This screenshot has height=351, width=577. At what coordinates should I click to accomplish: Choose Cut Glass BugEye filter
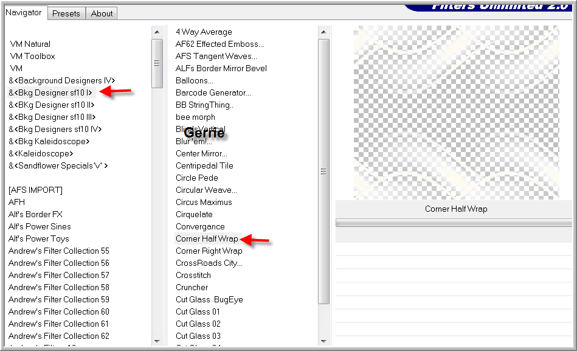[x=209, y=299]
